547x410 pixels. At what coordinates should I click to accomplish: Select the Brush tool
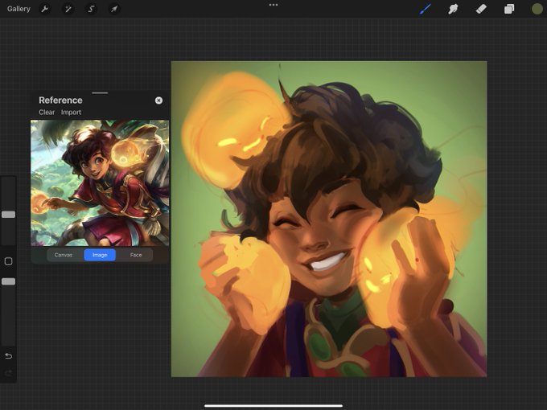click(426, 9)
